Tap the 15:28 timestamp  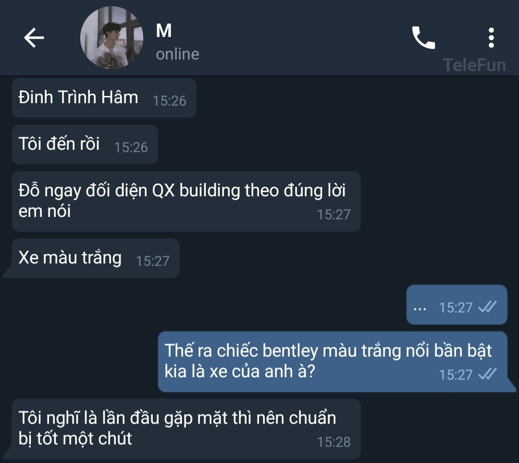pos(334,442)
